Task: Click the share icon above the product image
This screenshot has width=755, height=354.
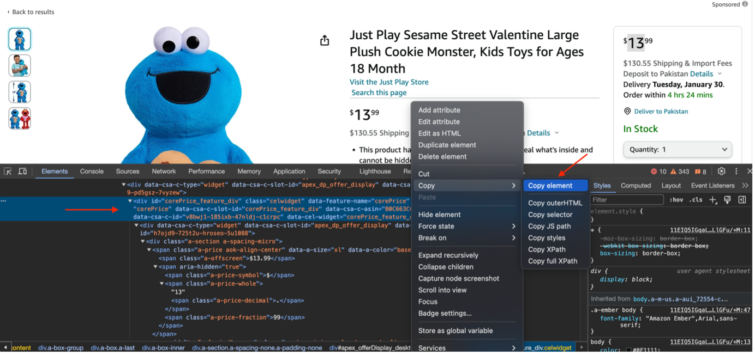Action: click(325, 40)
